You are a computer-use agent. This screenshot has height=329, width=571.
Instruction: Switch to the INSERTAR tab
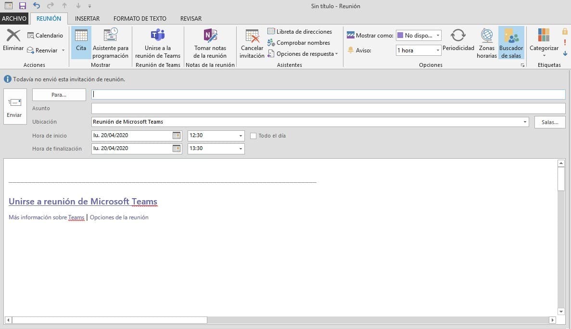87,19
